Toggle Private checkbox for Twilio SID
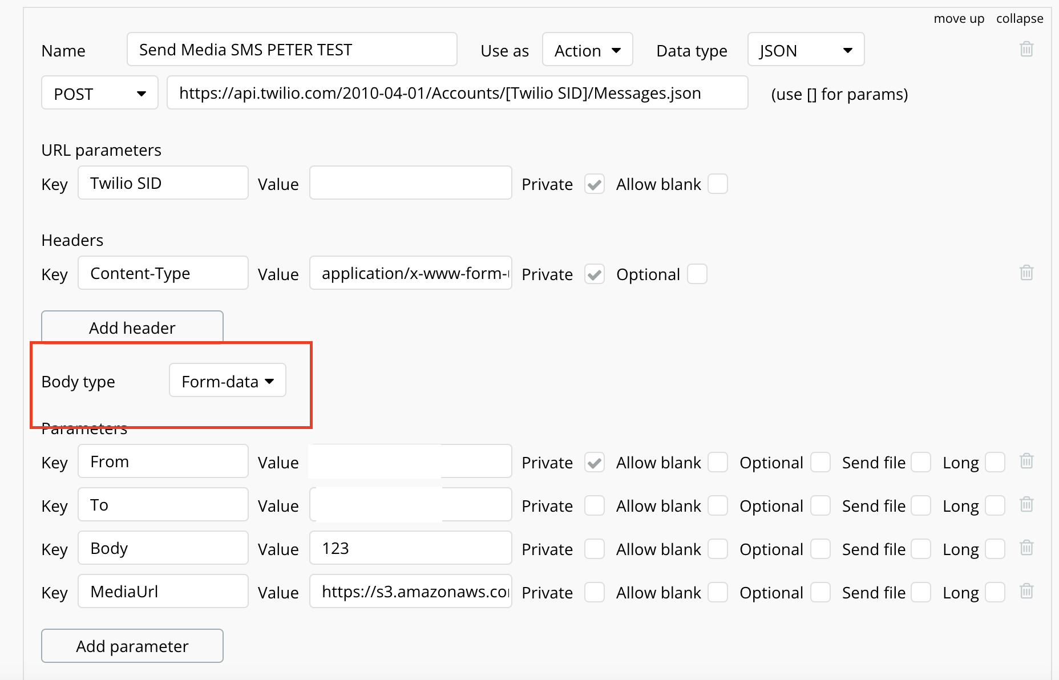Screen dimensions: 1059x680 (595, 184)
